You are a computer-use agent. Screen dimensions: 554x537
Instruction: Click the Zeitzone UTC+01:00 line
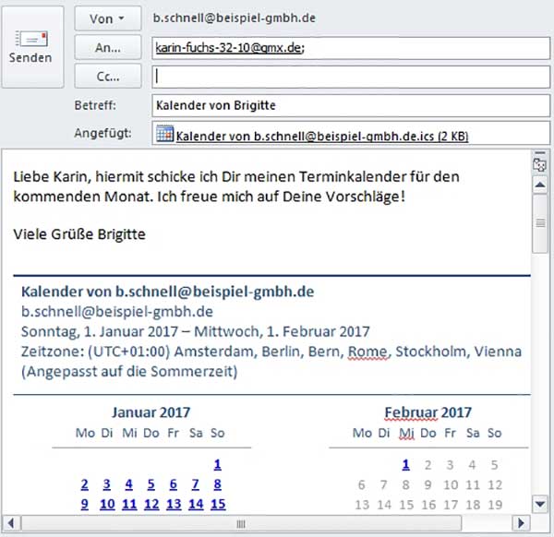pos(271,352)
